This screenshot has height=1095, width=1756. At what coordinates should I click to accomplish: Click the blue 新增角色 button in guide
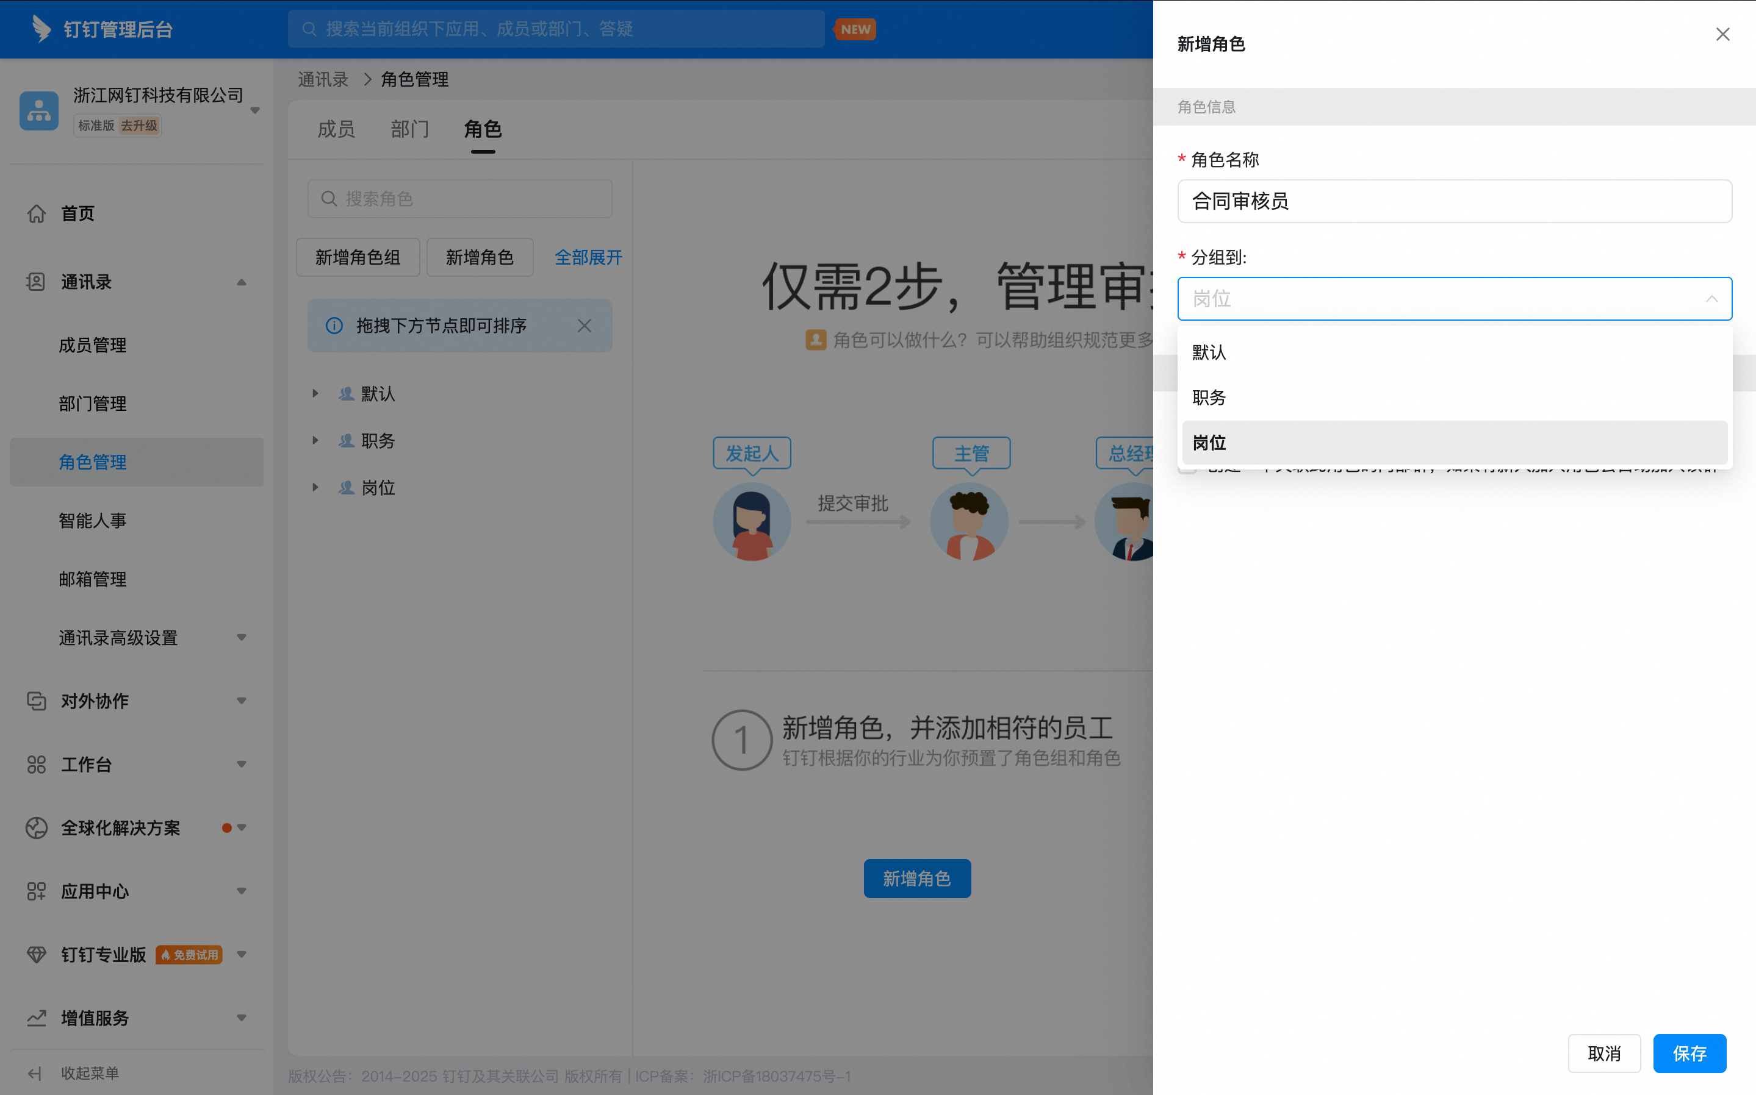[917, 879]
